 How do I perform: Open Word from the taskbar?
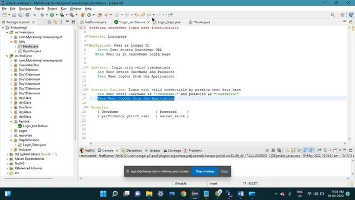(240, 194)
